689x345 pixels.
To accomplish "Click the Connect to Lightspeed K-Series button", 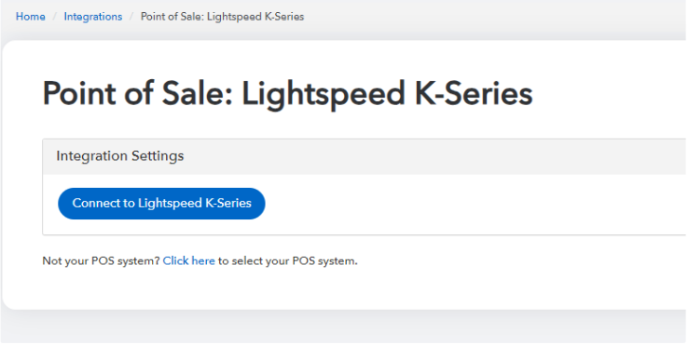I will (161, 204).
